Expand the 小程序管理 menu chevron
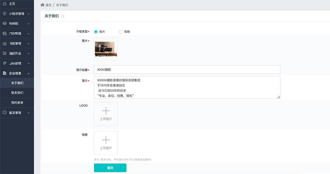330x174 pixels. coord(29,14)
